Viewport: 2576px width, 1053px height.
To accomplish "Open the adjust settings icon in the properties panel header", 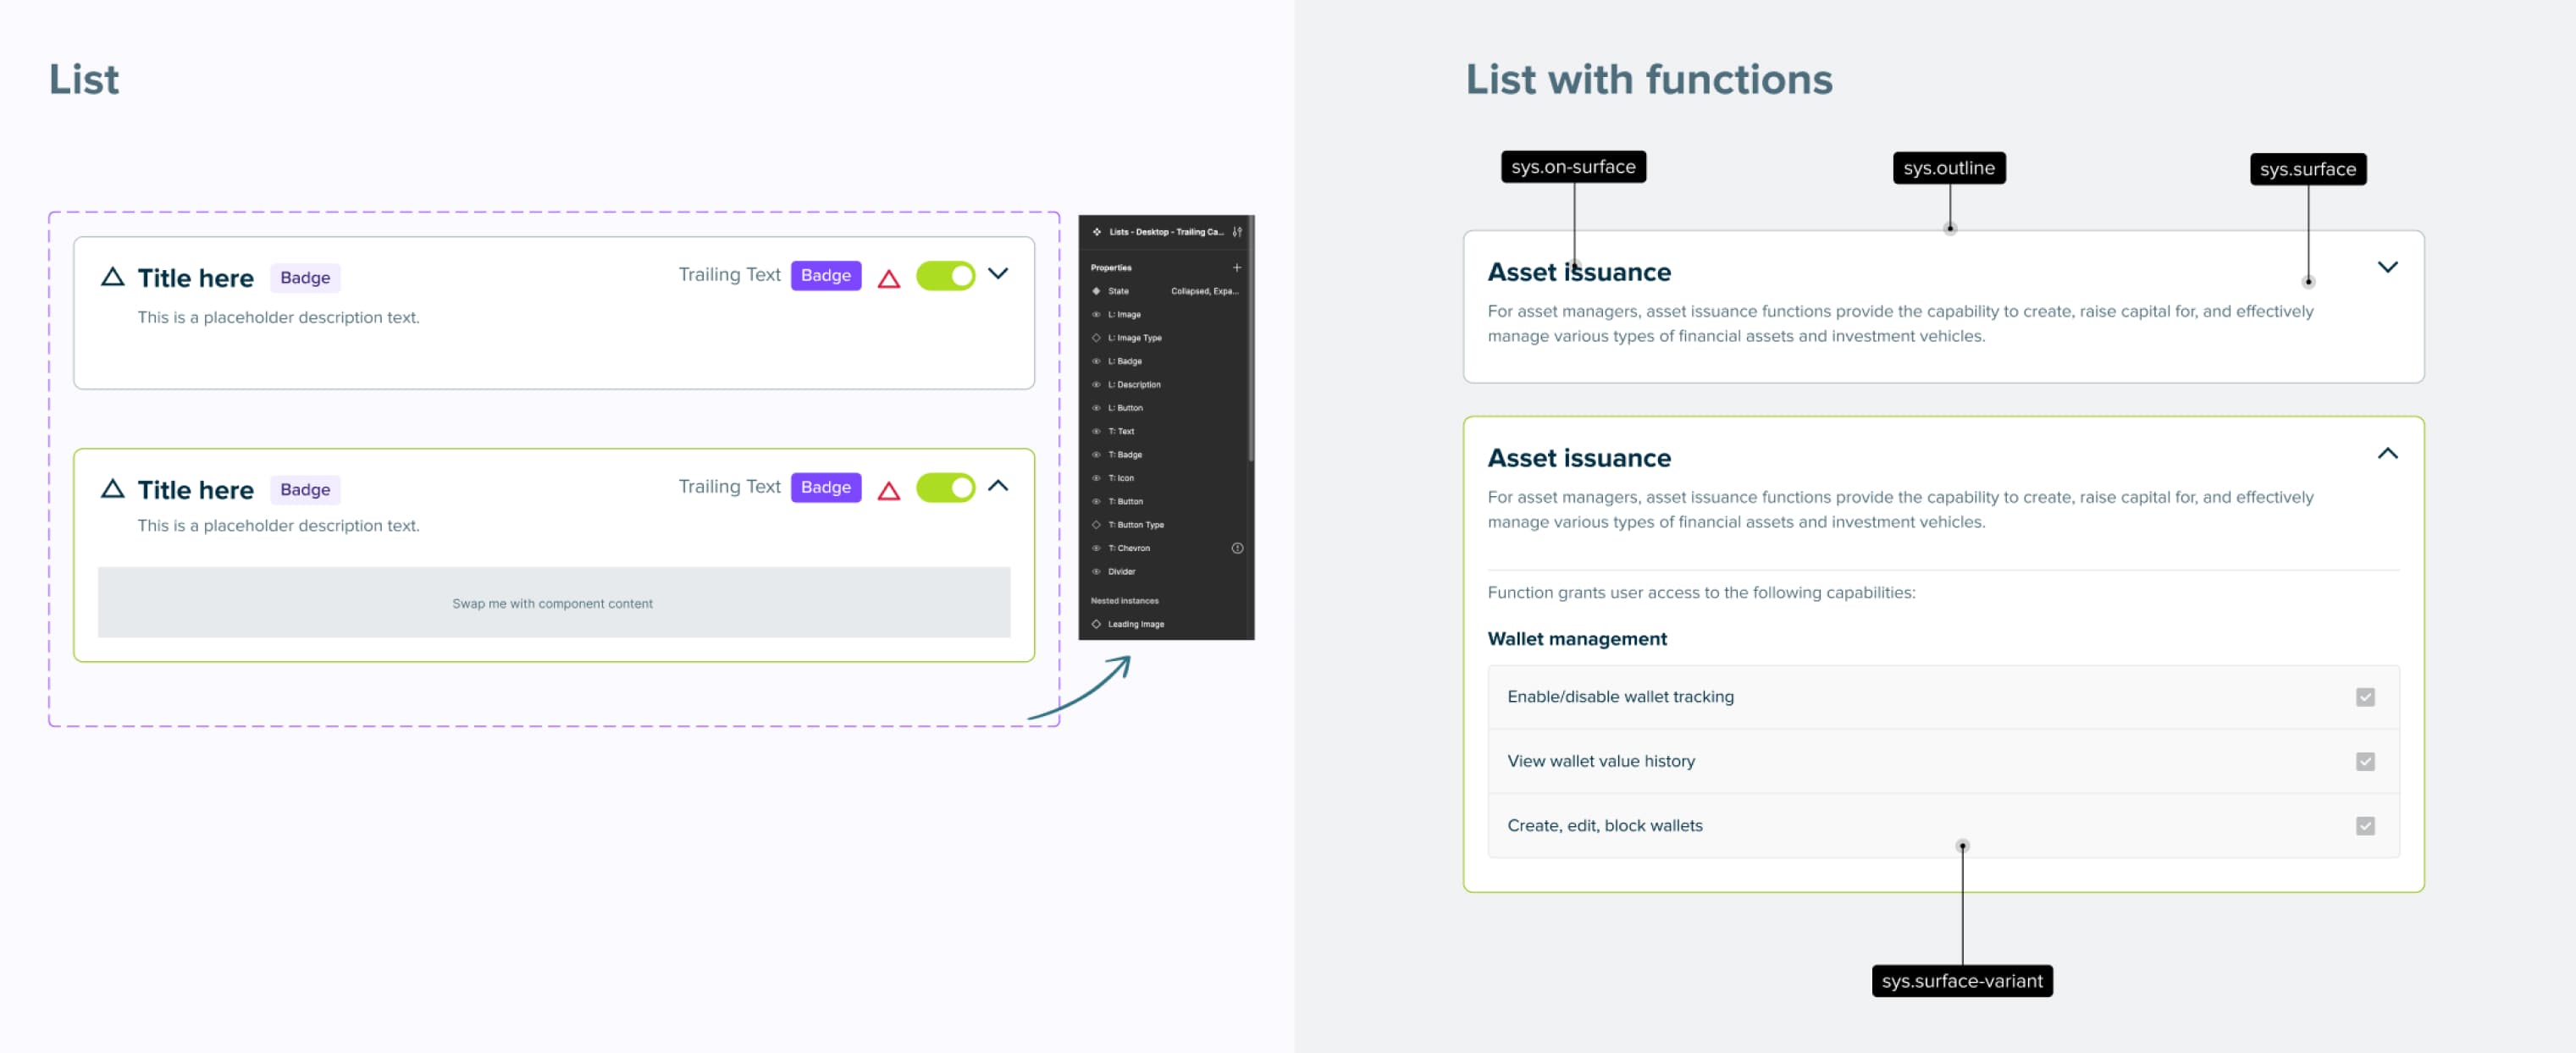I will [x=1237, y=232].
